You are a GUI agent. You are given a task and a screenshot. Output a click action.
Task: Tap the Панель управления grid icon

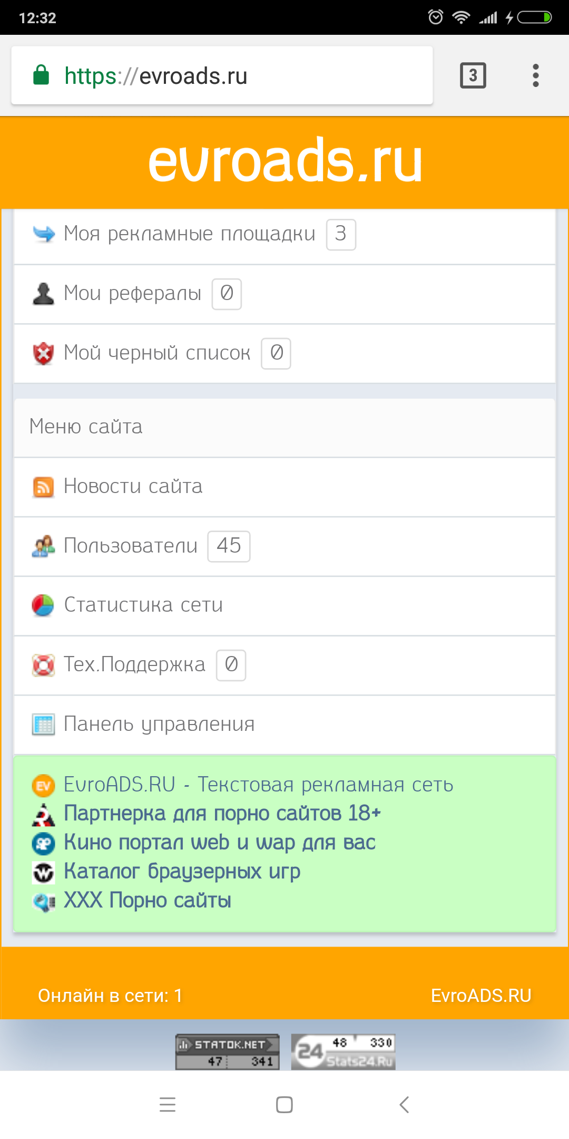click(43, 725)
